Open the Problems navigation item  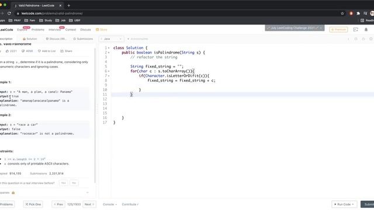[x=38, y=30]
